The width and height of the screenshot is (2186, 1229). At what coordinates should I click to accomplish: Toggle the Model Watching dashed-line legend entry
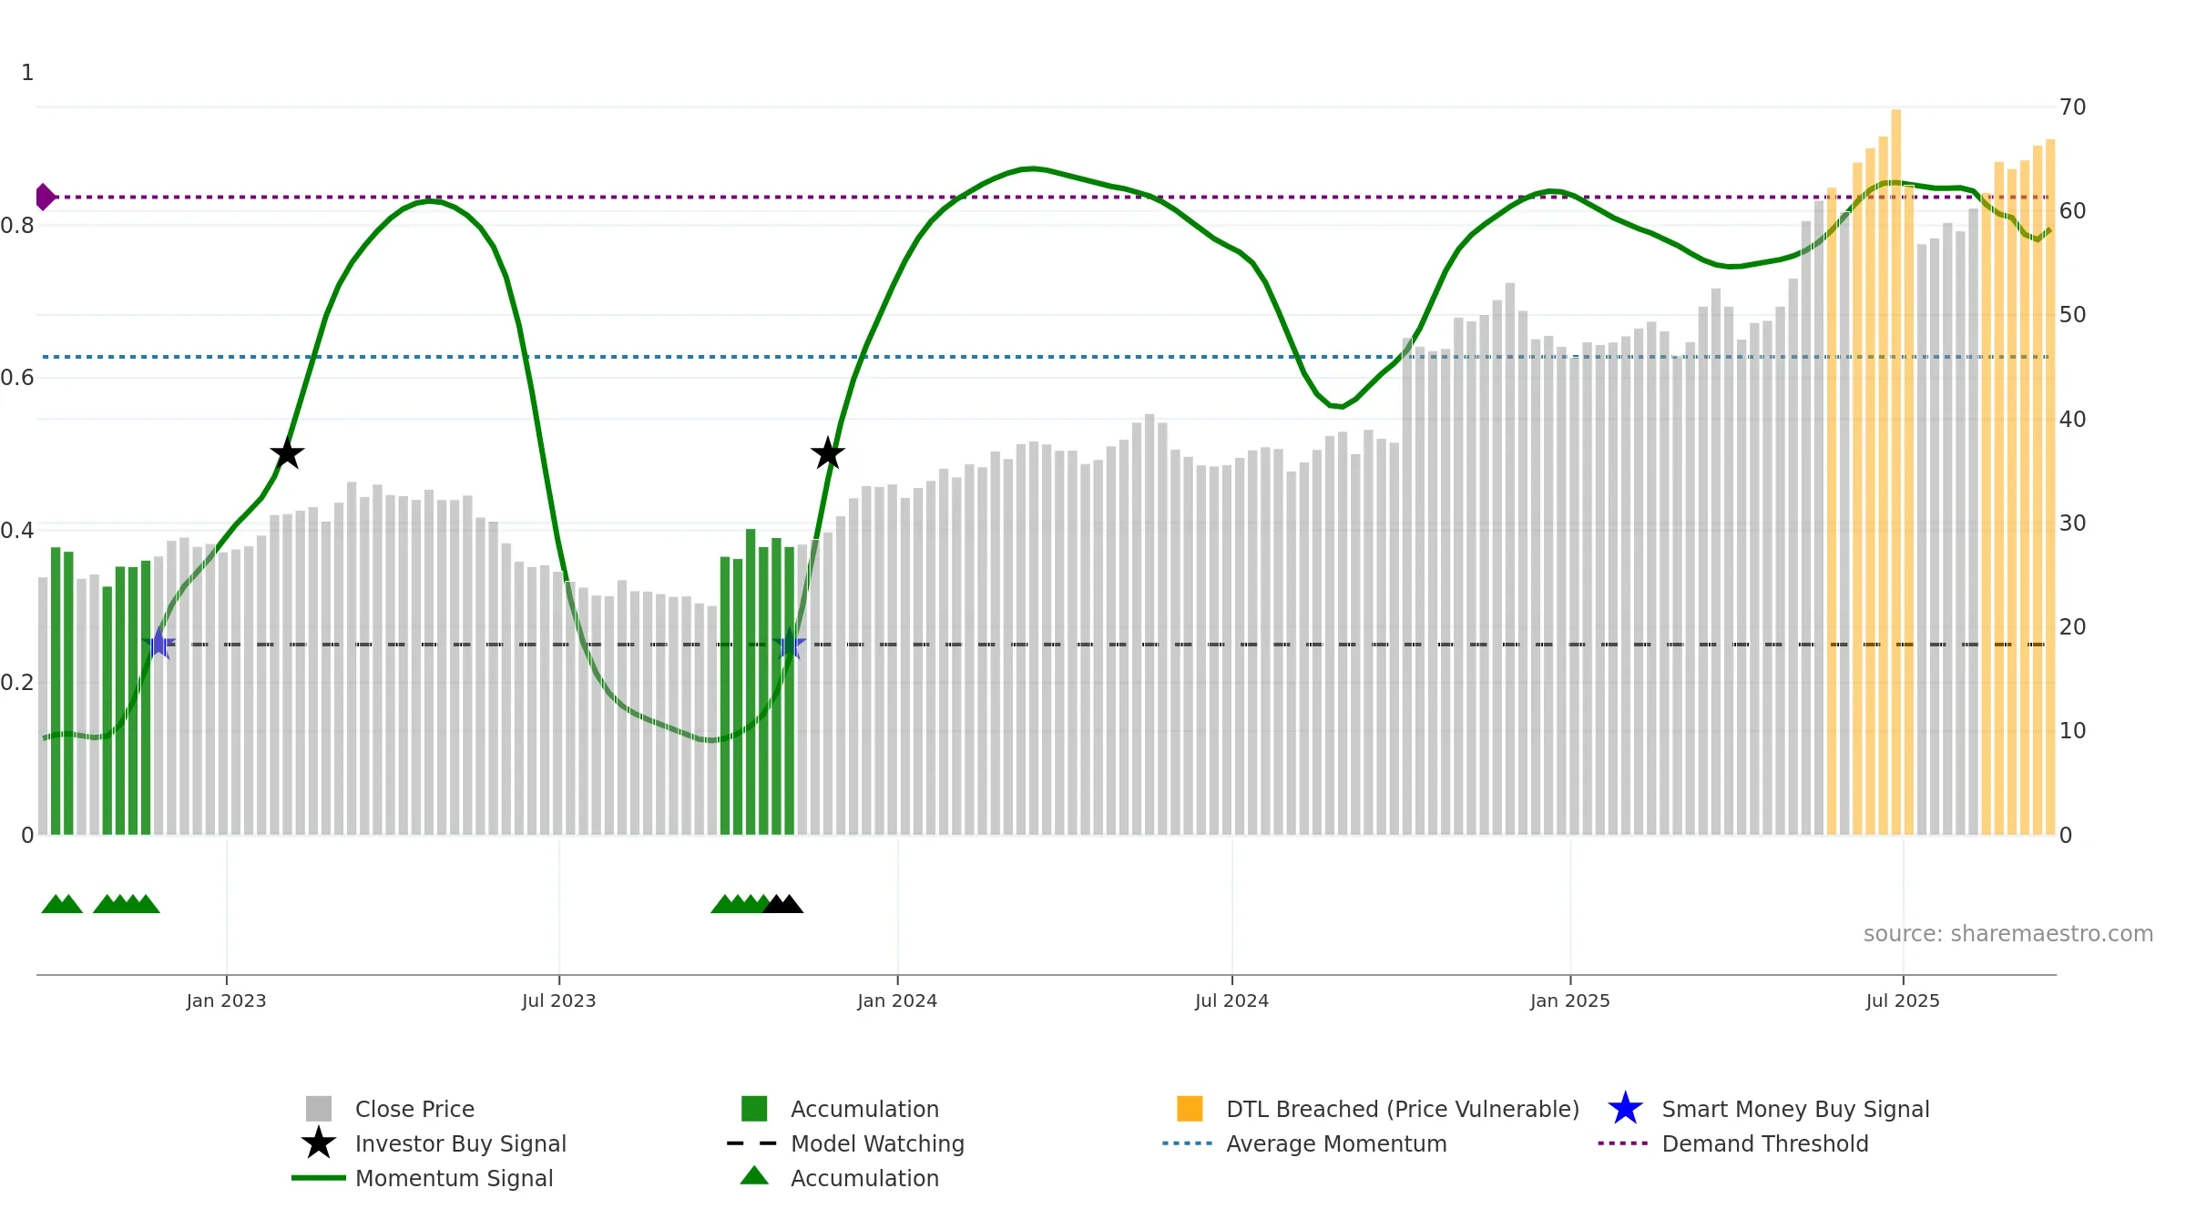click(x=877, y=1143)
